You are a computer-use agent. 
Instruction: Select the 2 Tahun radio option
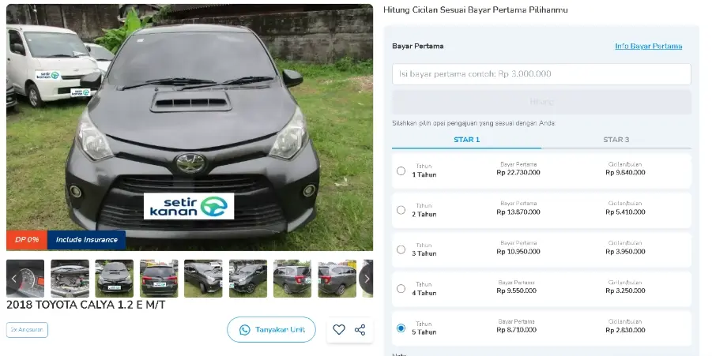[401, 210]
